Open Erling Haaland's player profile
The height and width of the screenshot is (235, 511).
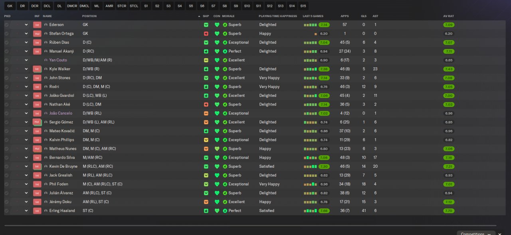(x=62, y=211)
